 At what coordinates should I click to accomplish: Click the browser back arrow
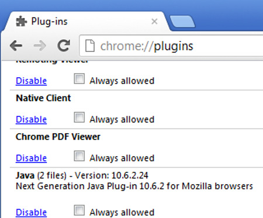16,46
